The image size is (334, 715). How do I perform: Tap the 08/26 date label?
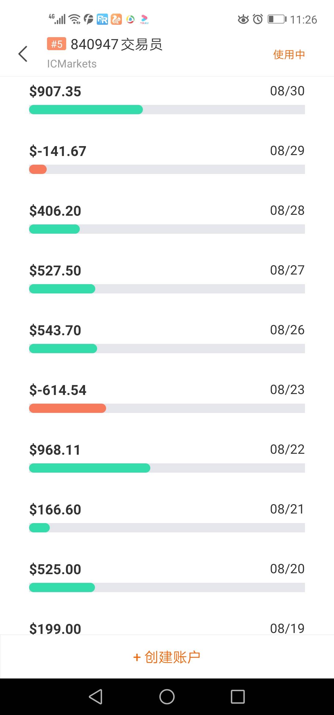click(x=287, y=330)
